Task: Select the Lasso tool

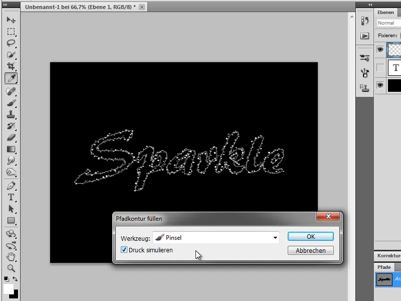Action: (x=11, y=43)
